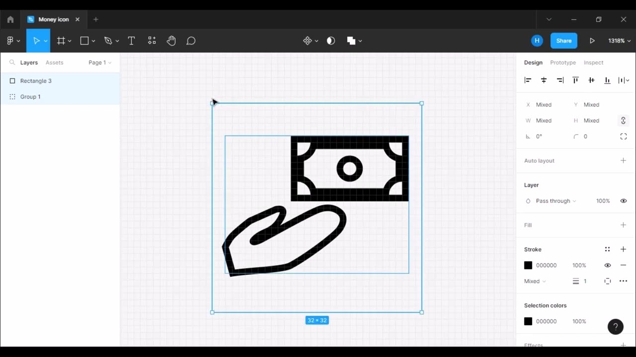Click the Share button

click(563, 41)
